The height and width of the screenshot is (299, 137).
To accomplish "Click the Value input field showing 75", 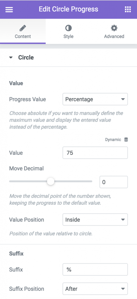I will pos(95,152).
